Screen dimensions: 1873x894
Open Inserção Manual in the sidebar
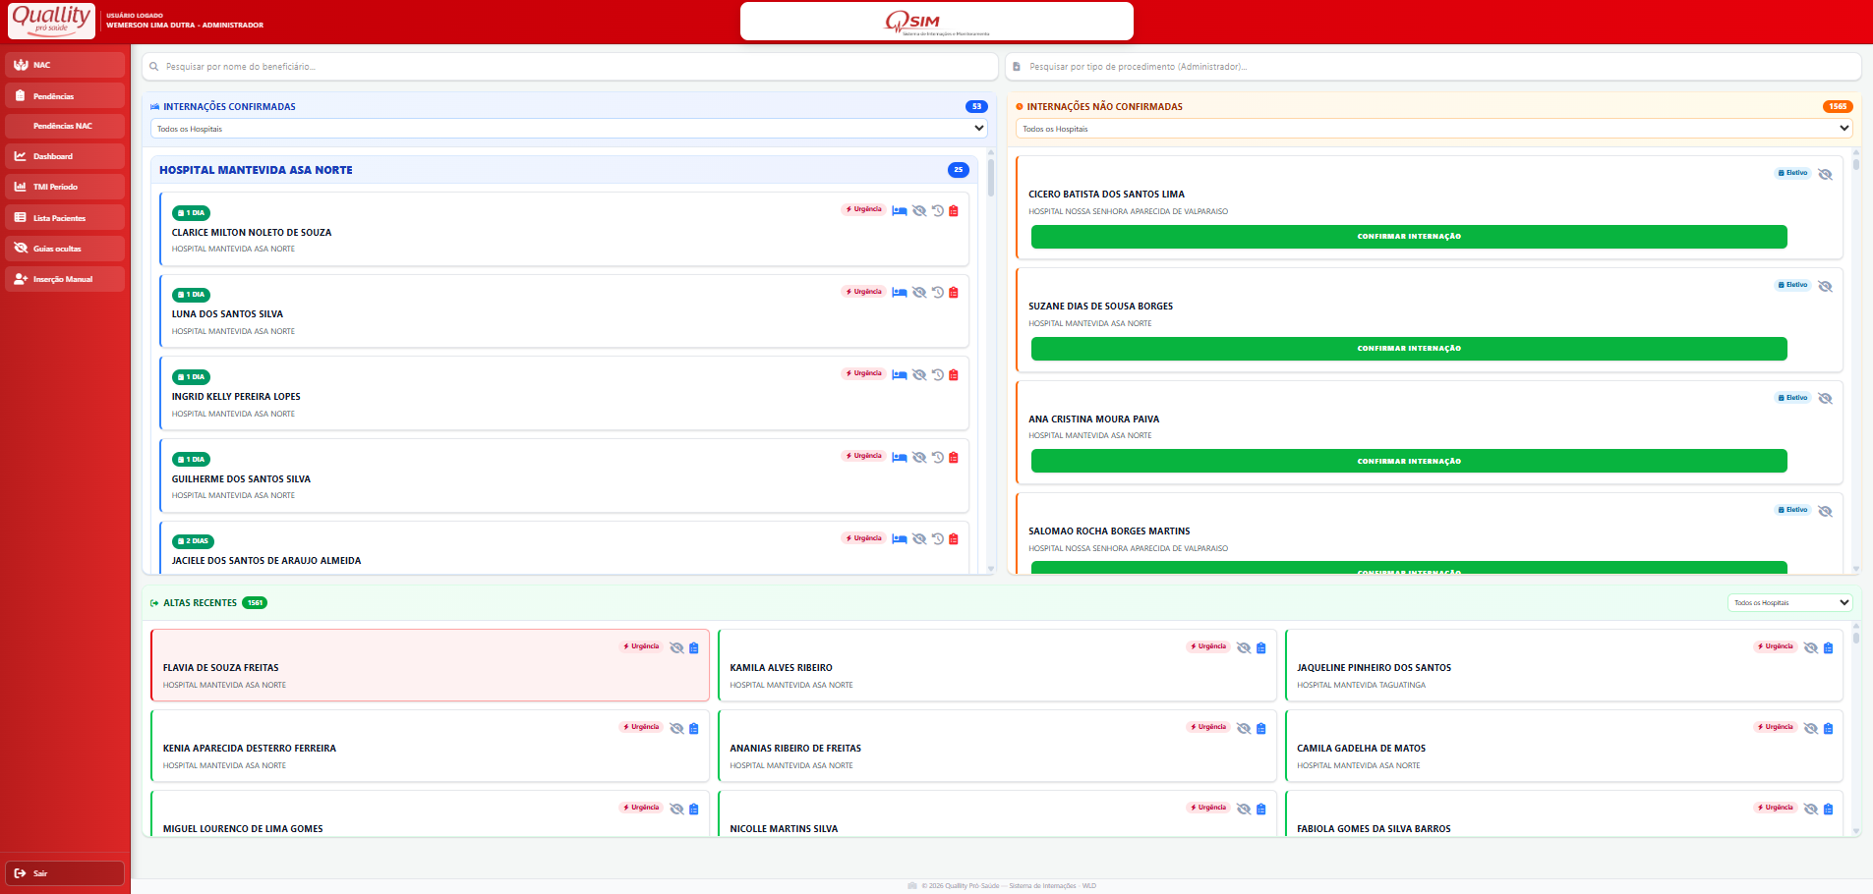pyautogui.click(x=65, y=279)
